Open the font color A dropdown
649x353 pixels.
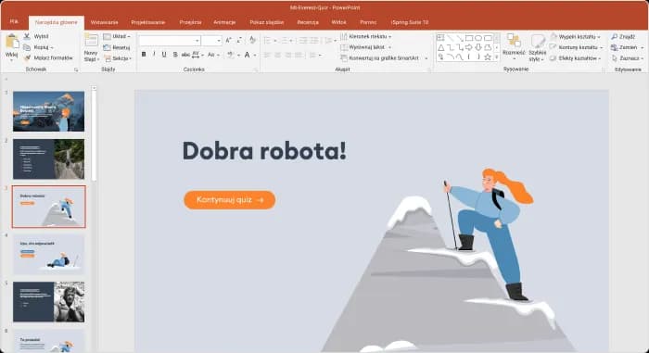click(x=249, y=55)
